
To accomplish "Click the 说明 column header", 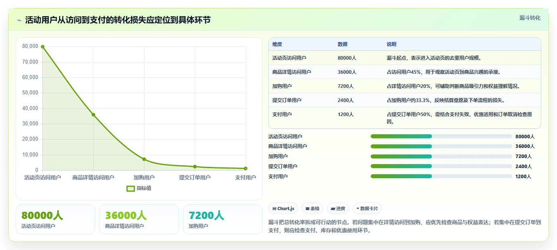I will coord(392,44).
